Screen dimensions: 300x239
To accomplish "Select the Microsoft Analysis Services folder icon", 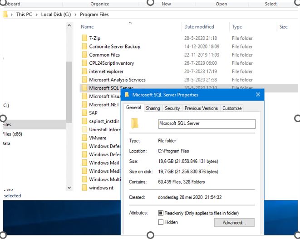I will click(x=84, y=80).
